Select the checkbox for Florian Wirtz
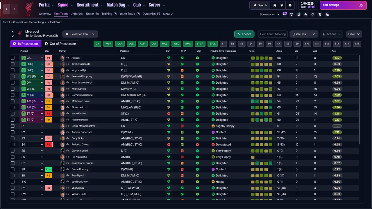 [12, 107]
